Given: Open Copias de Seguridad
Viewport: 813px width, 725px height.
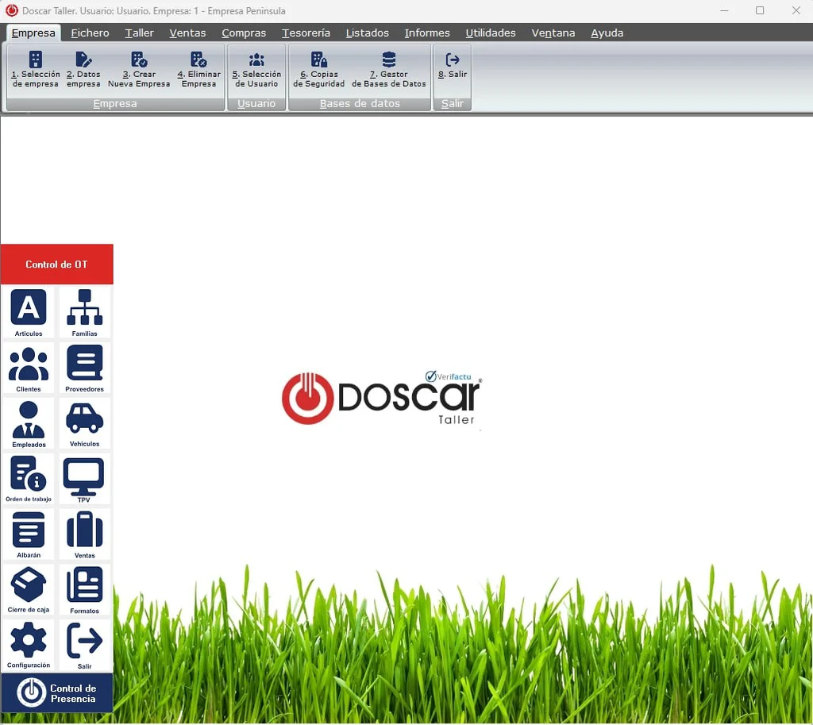Looking at the screenshot, I should (319, 70).
